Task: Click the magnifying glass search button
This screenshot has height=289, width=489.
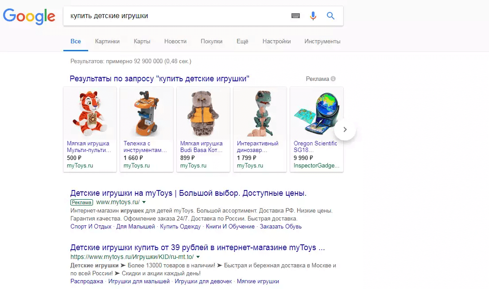Action: tap(330, 16)
